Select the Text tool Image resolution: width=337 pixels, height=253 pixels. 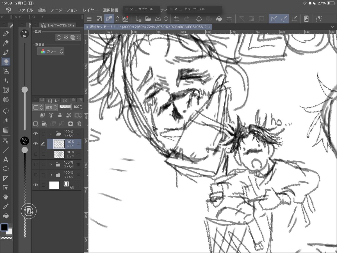pyautogui.click(x=6, y=160)
